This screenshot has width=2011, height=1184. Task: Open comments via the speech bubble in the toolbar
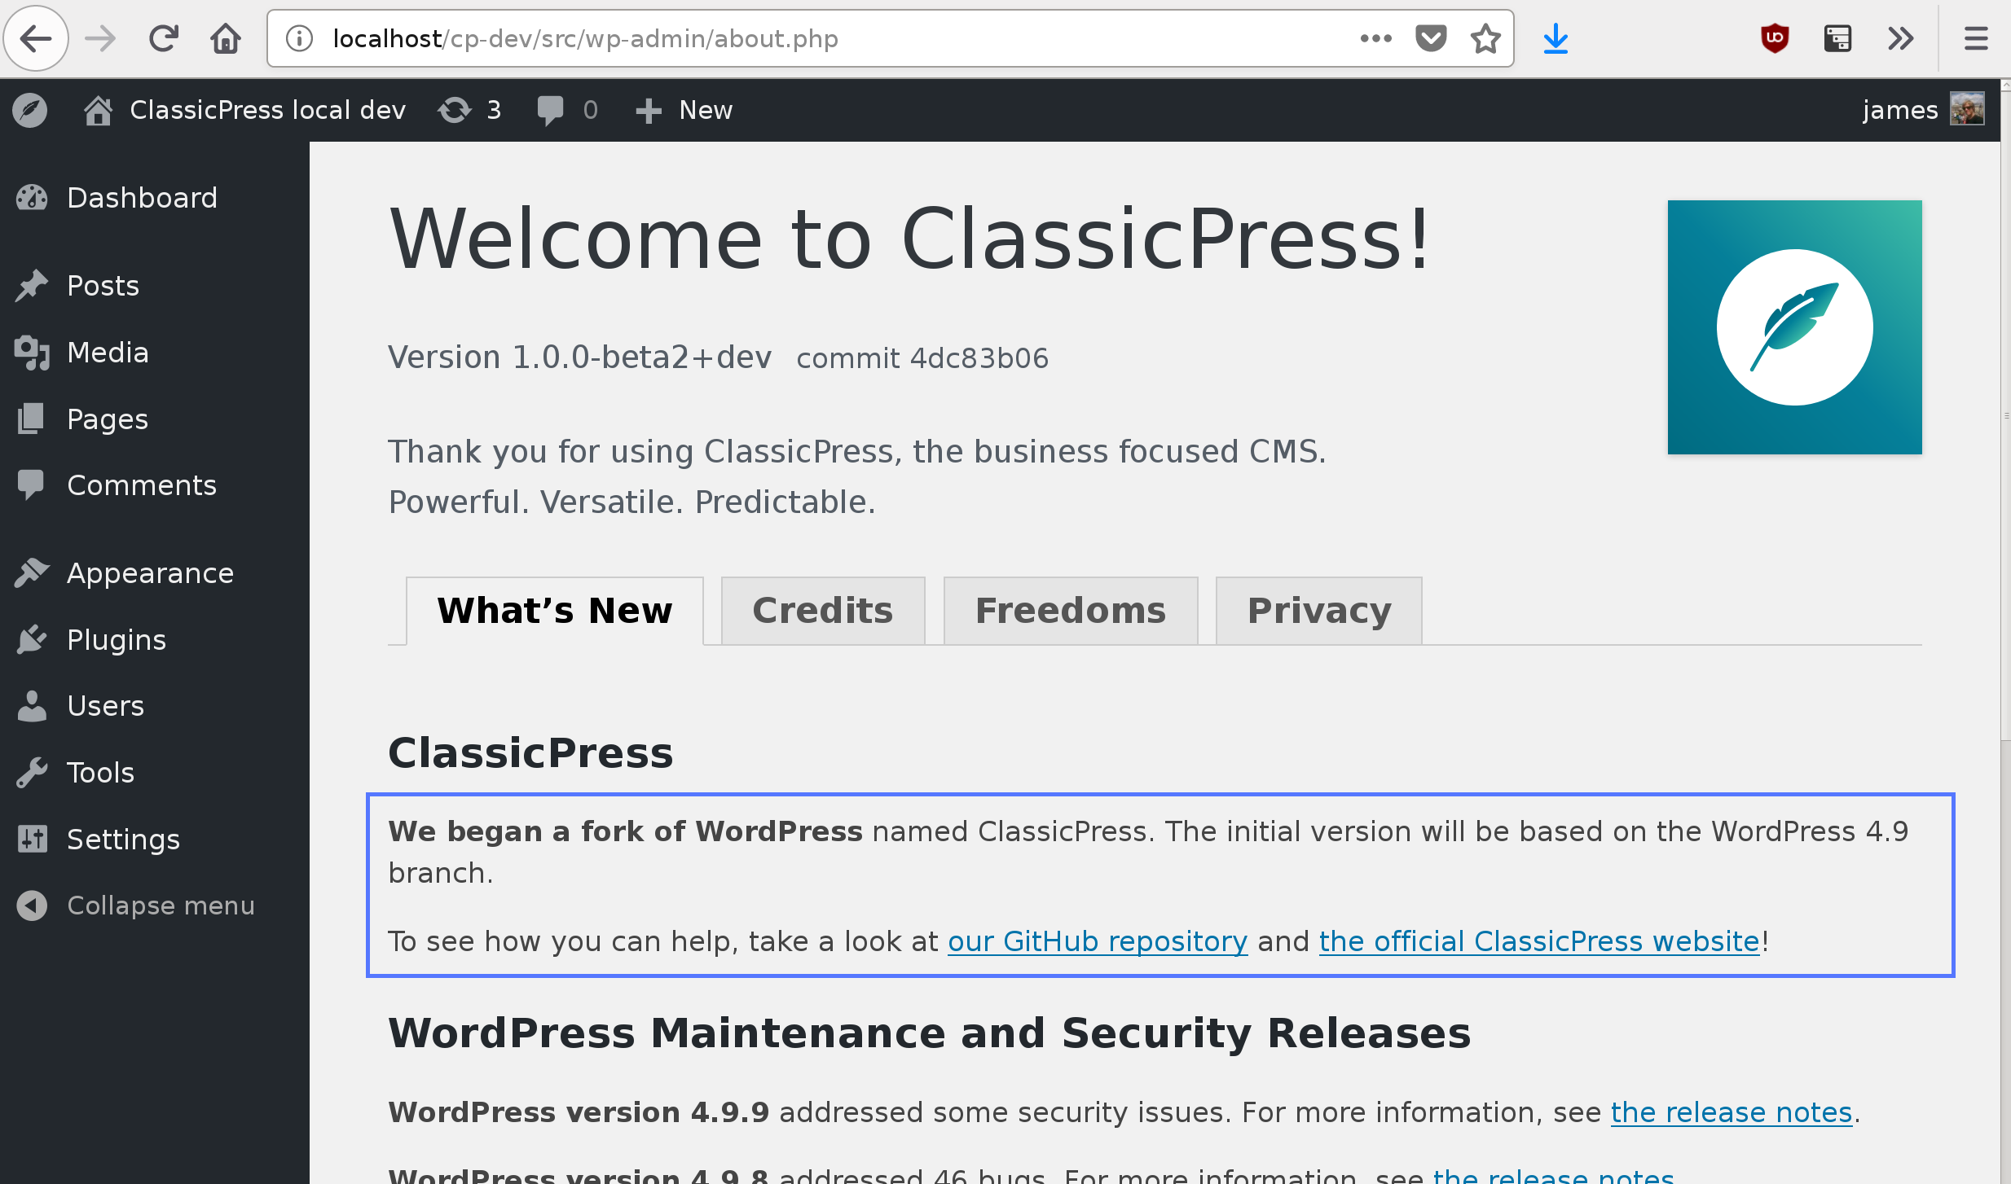[551, 110]
